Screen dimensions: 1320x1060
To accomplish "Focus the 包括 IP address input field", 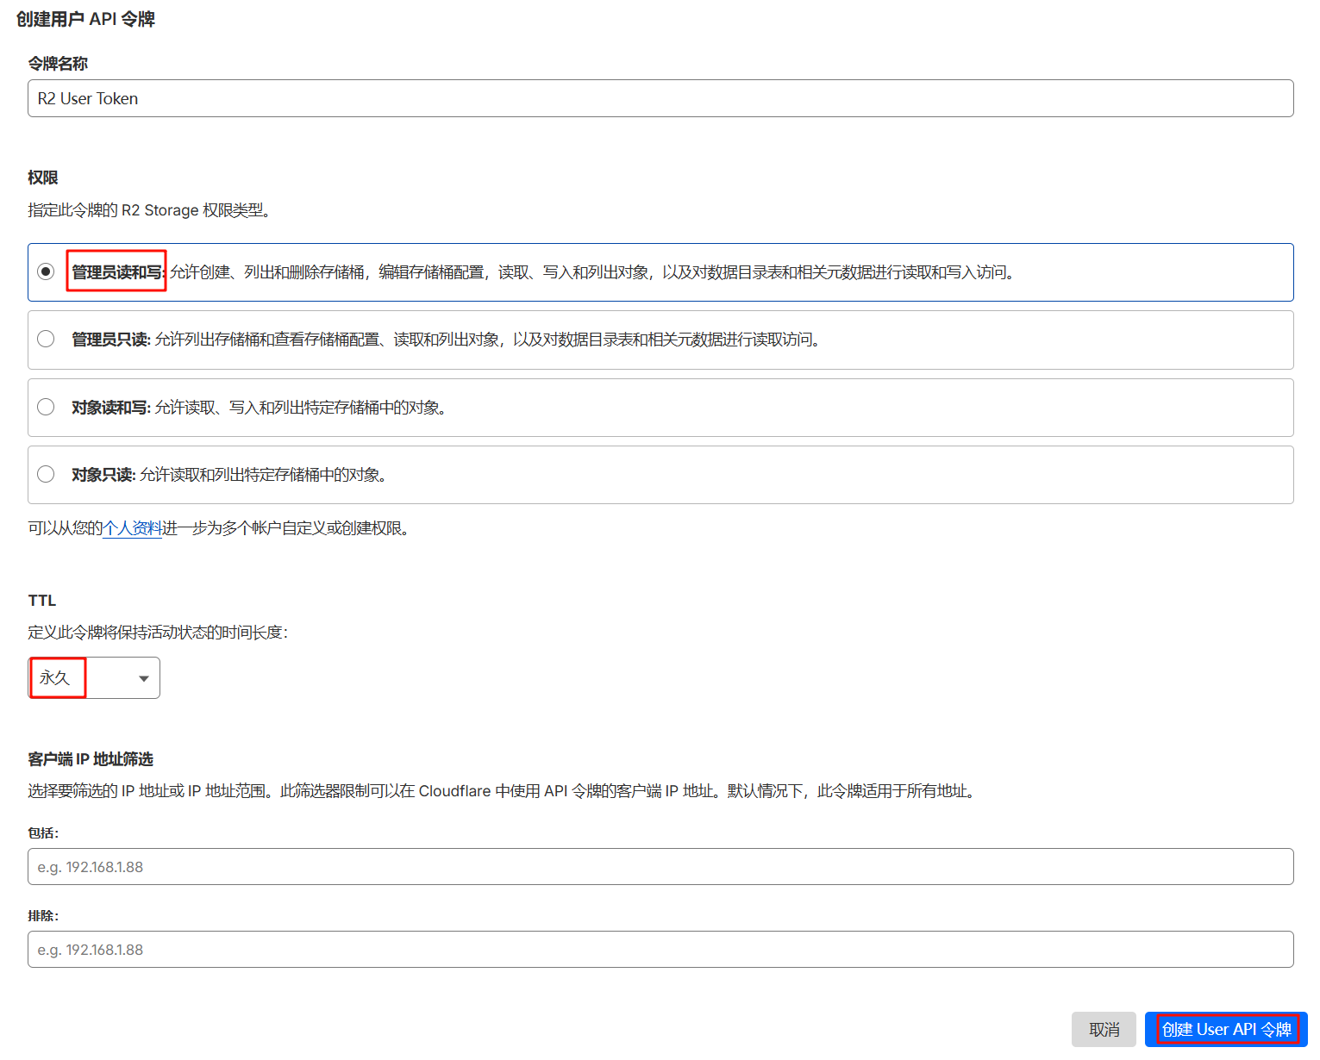I will pos(660,867).
